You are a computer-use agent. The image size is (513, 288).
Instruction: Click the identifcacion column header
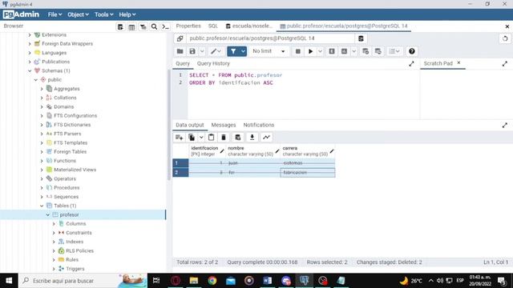tap(208, 151)
